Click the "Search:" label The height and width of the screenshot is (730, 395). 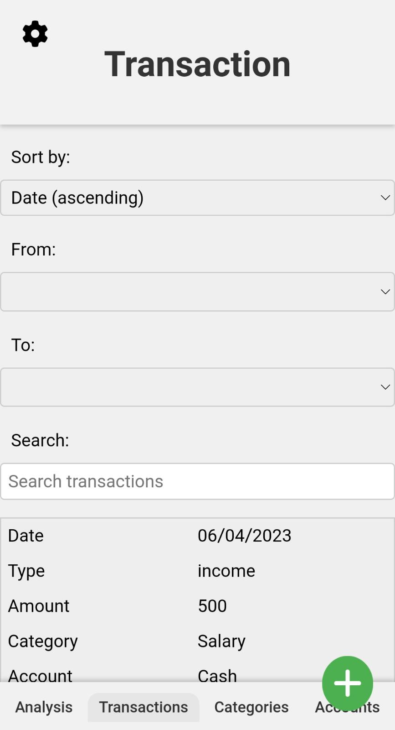pyautogui.click(x=40, y=440)
